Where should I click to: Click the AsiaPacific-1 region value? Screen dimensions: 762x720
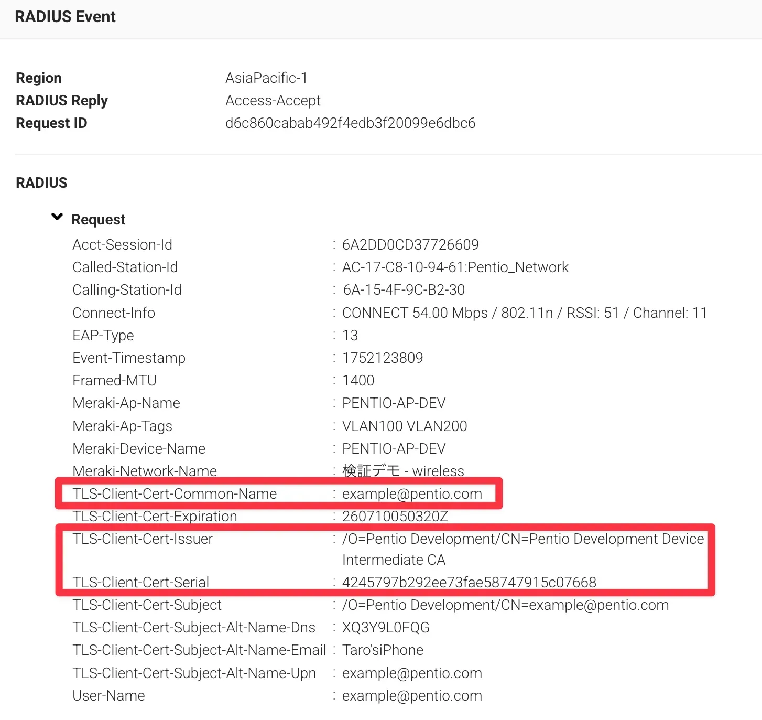click(x=266, y=78)
